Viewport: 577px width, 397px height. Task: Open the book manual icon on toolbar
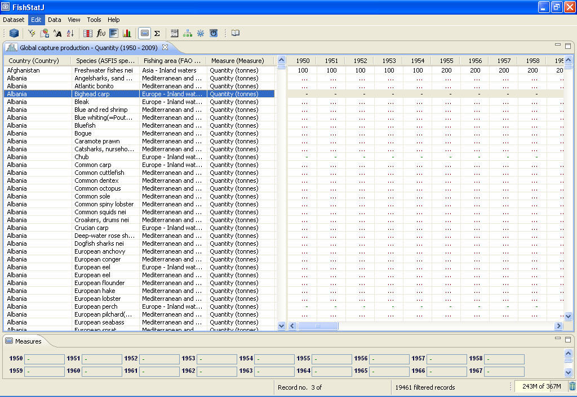234,33
